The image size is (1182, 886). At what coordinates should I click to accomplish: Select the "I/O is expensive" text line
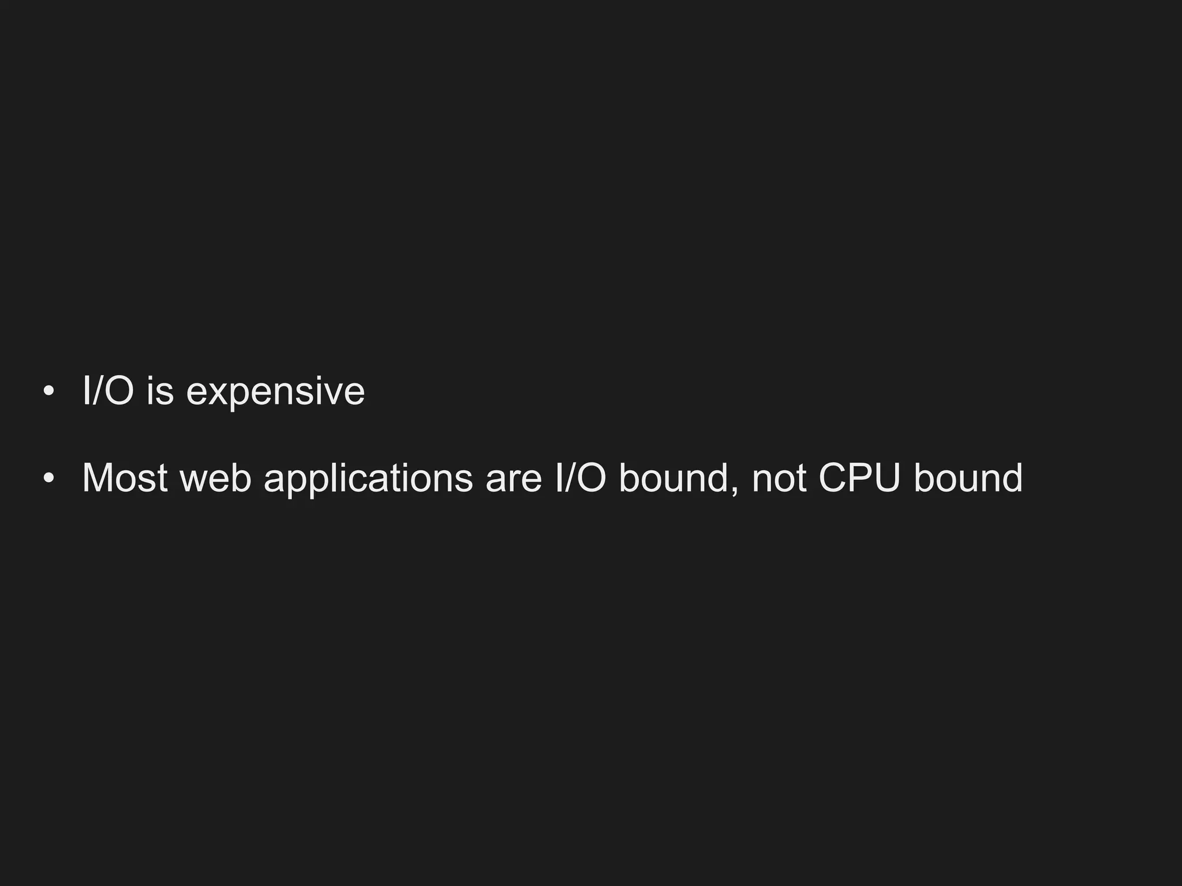tap(223, 392)
